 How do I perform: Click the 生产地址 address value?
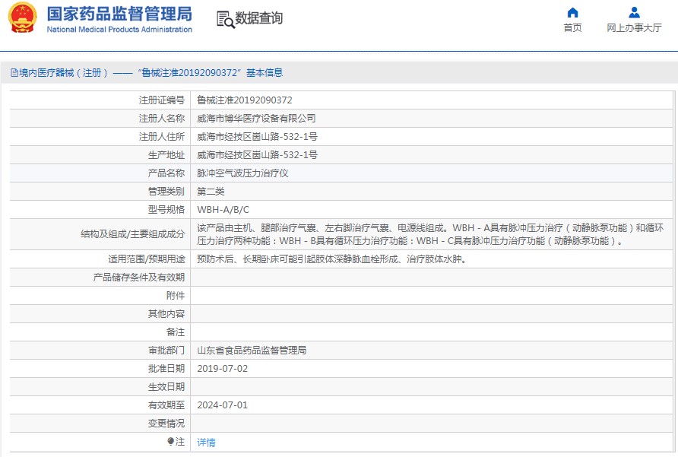pyautogui.click(x=257, y=154)
